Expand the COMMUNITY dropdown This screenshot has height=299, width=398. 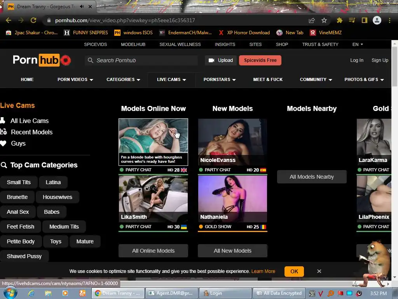316,79
